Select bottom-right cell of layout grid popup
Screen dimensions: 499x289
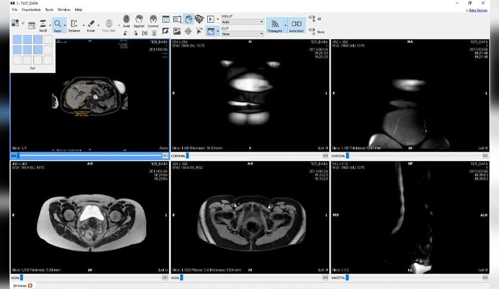coord(48,60)
